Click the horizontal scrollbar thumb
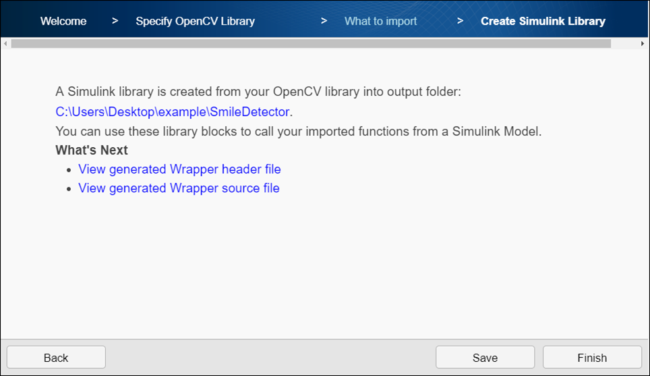Image resolution: width=650 pixels, height=376 pixels. (x=310, y=44)
